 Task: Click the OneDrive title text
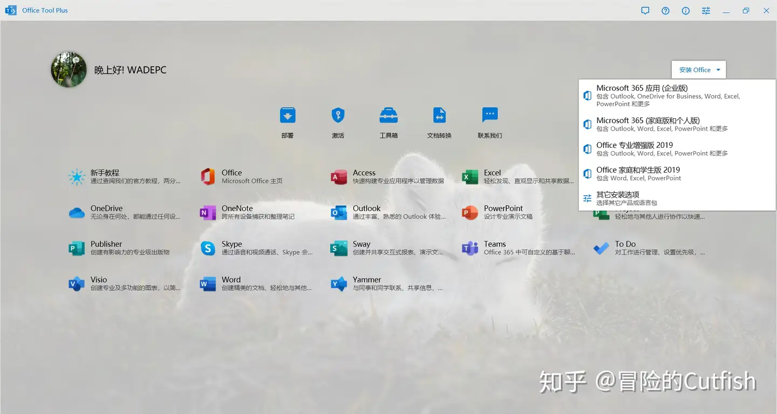click(x=106, y=208)
